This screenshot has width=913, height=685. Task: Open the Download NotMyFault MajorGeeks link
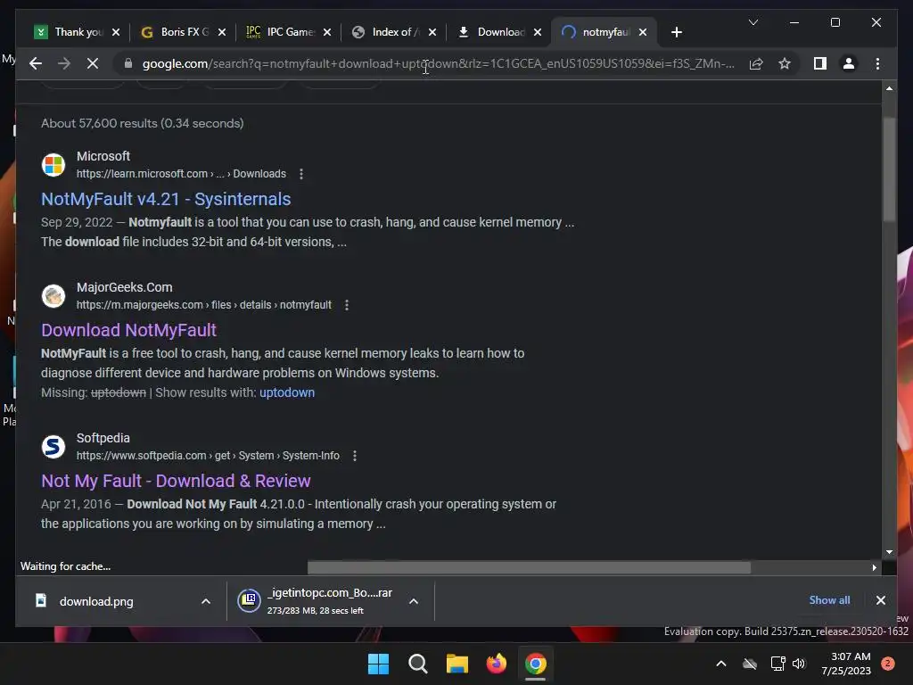[128, 330]
